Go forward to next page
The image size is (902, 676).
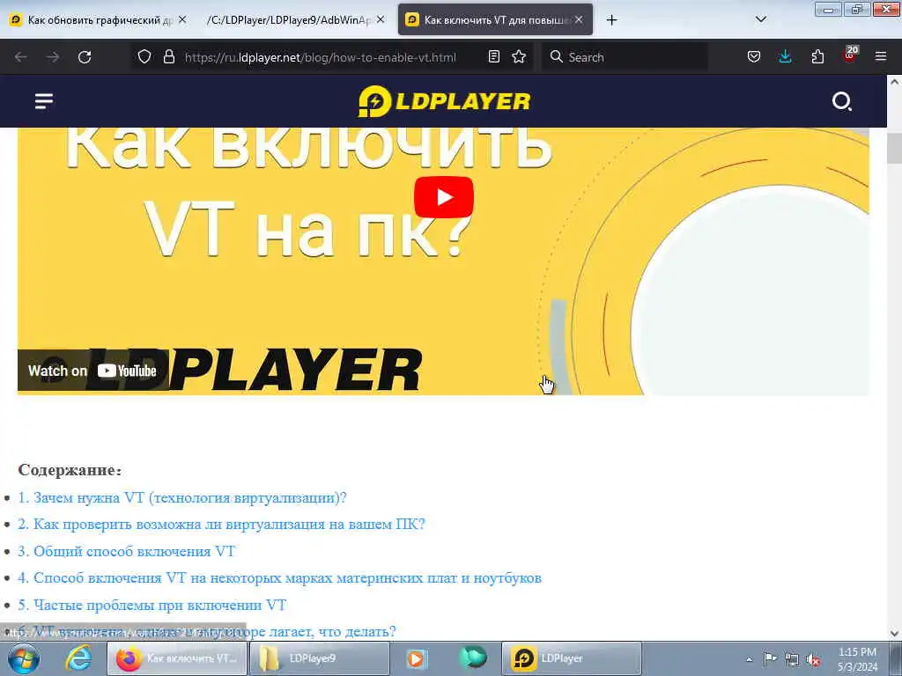53,57
